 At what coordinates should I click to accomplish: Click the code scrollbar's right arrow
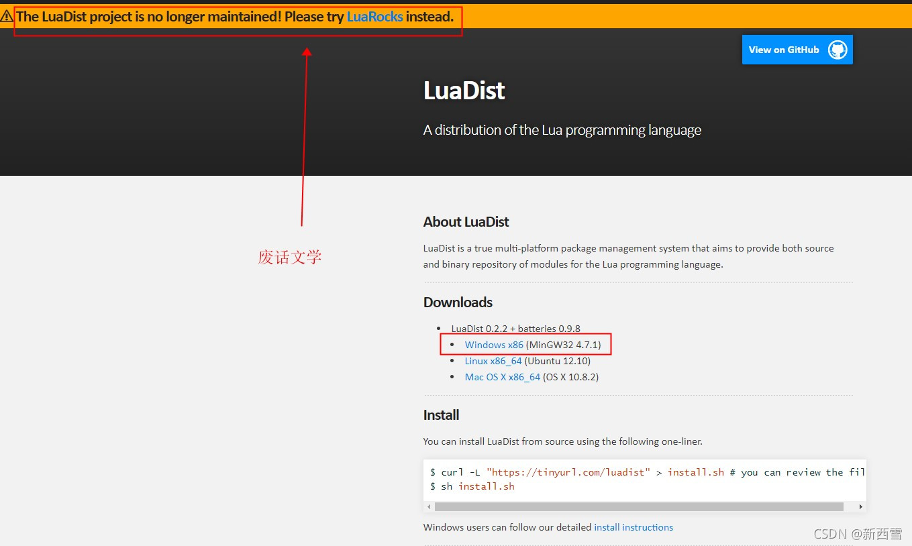(861, 507)
